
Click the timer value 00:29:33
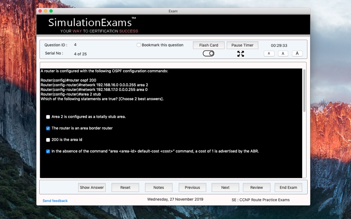point(279,45)
